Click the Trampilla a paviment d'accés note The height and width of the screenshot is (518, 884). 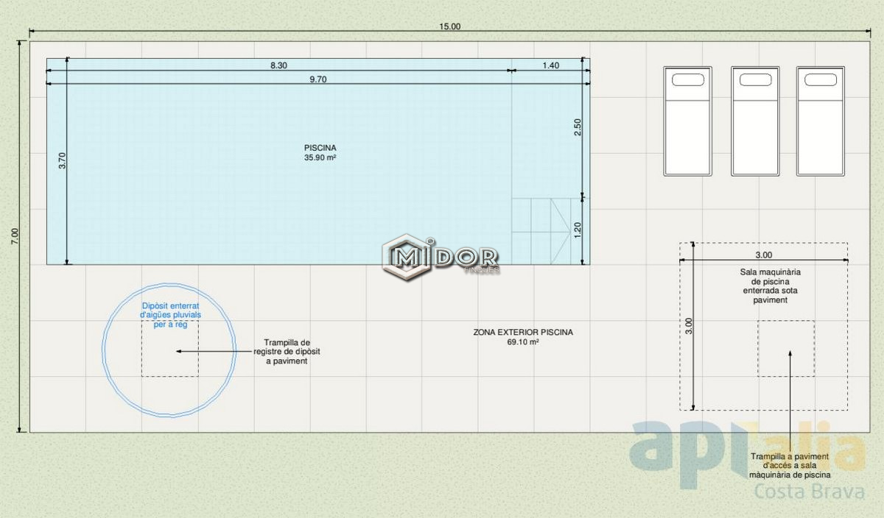click(x=790, y=466)
